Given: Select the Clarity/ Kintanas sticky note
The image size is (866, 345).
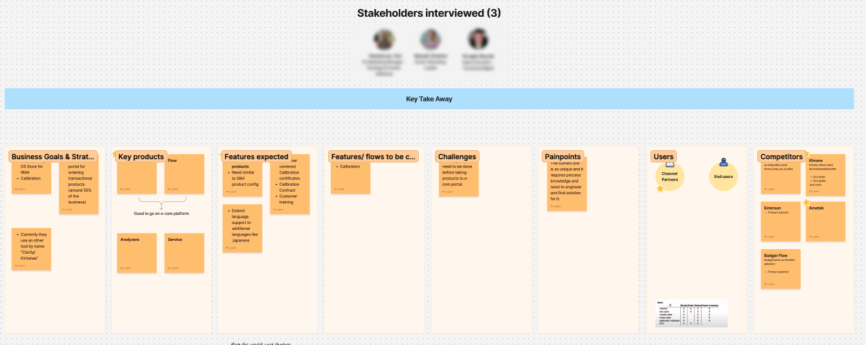Looking at the screenshot, I should pos(31,249).
